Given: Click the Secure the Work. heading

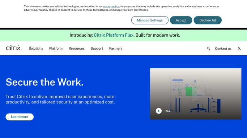Looking at the screenshot, I should click(44, 82).
